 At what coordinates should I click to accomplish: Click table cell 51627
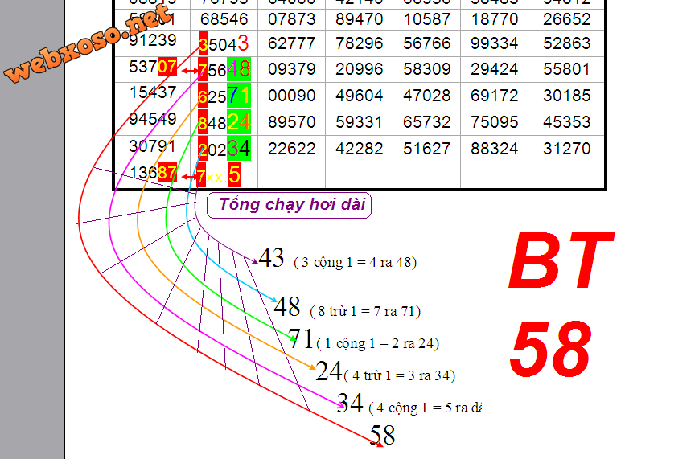(x=426, y=149)
